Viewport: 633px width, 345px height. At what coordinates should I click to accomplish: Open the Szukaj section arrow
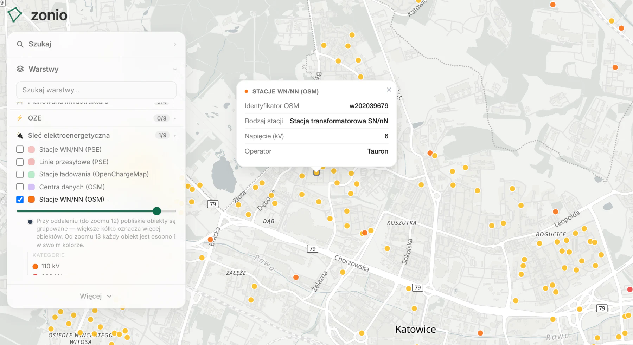[x=175, y=44]
